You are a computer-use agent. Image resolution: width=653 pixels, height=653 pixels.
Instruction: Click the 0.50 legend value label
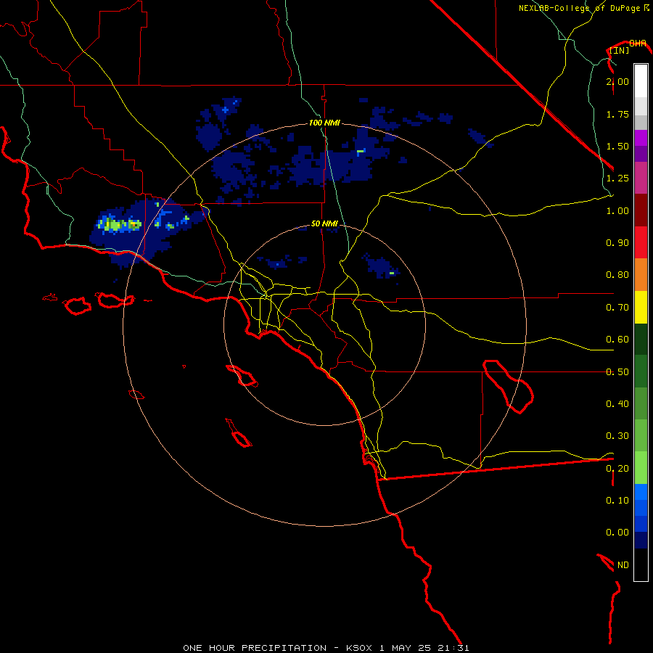pos(617,372)
